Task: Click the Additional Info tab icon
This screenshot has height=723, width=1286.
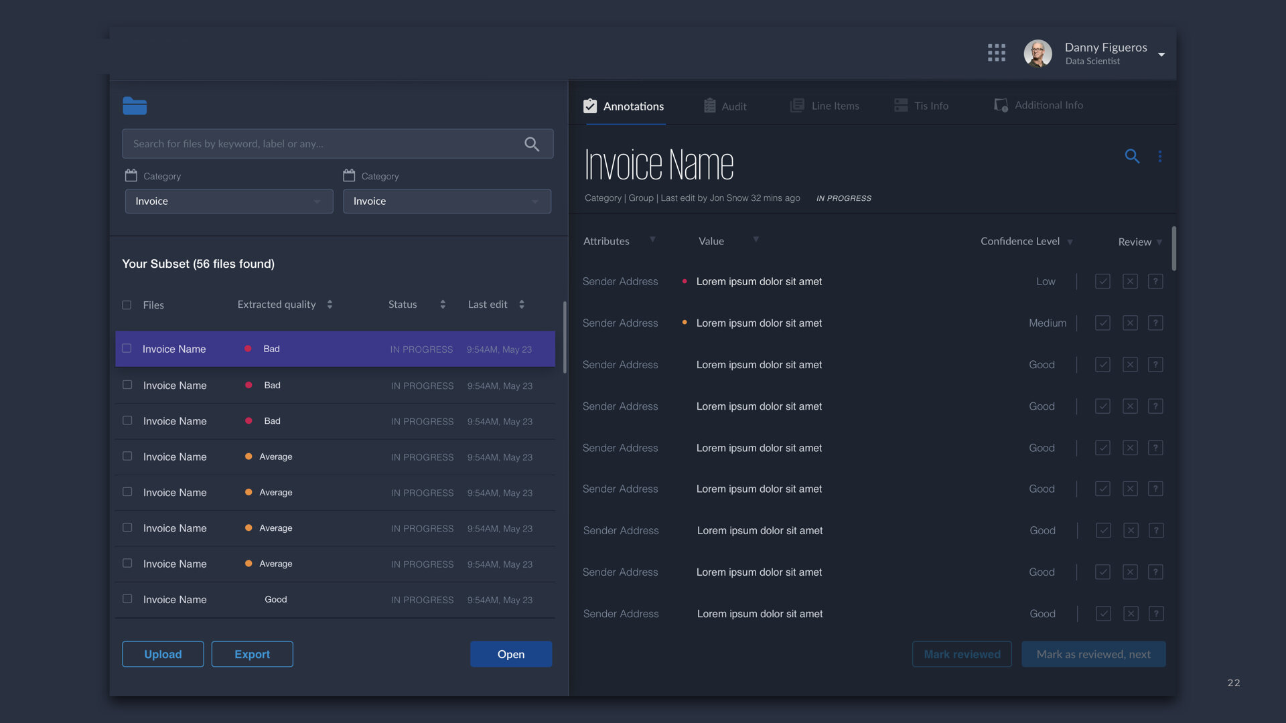Action: point(1001,105)
